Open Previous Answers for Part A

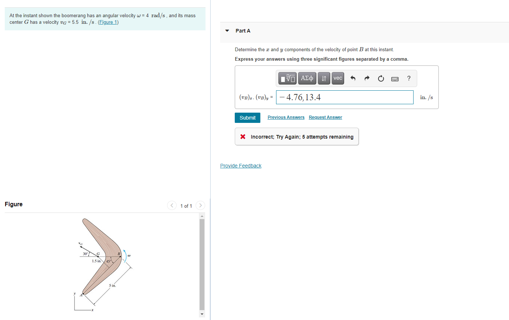pyautogui.click(x=286, y=117)
